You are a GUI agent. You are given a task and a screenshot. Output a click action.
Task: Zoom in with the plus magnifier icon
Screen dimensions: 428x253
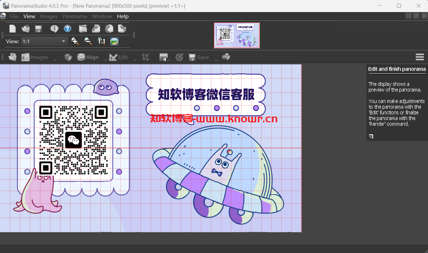coord(75,41)
